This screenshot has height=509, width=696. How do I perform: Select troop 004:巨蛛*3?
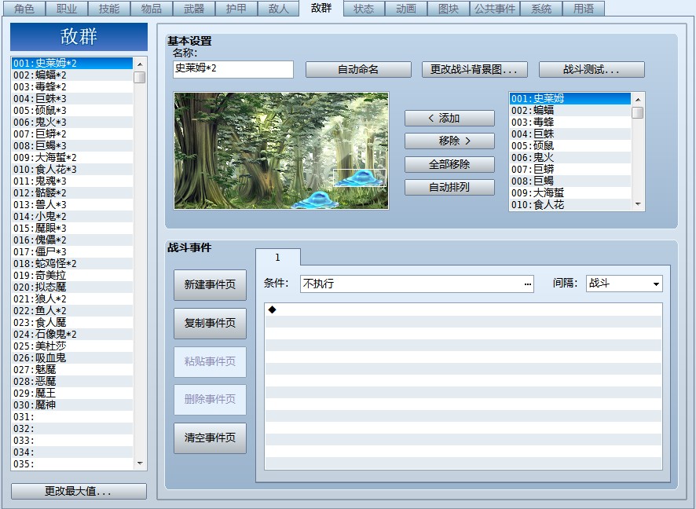coord(72,98)
